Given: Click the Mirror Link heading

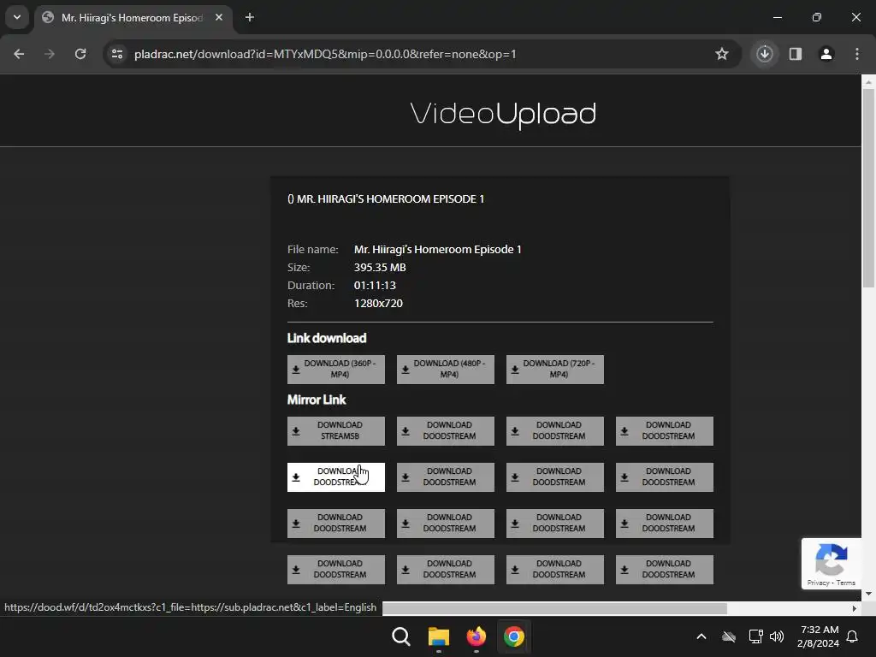Looking at the screenshot, I should tap(317, 400).
